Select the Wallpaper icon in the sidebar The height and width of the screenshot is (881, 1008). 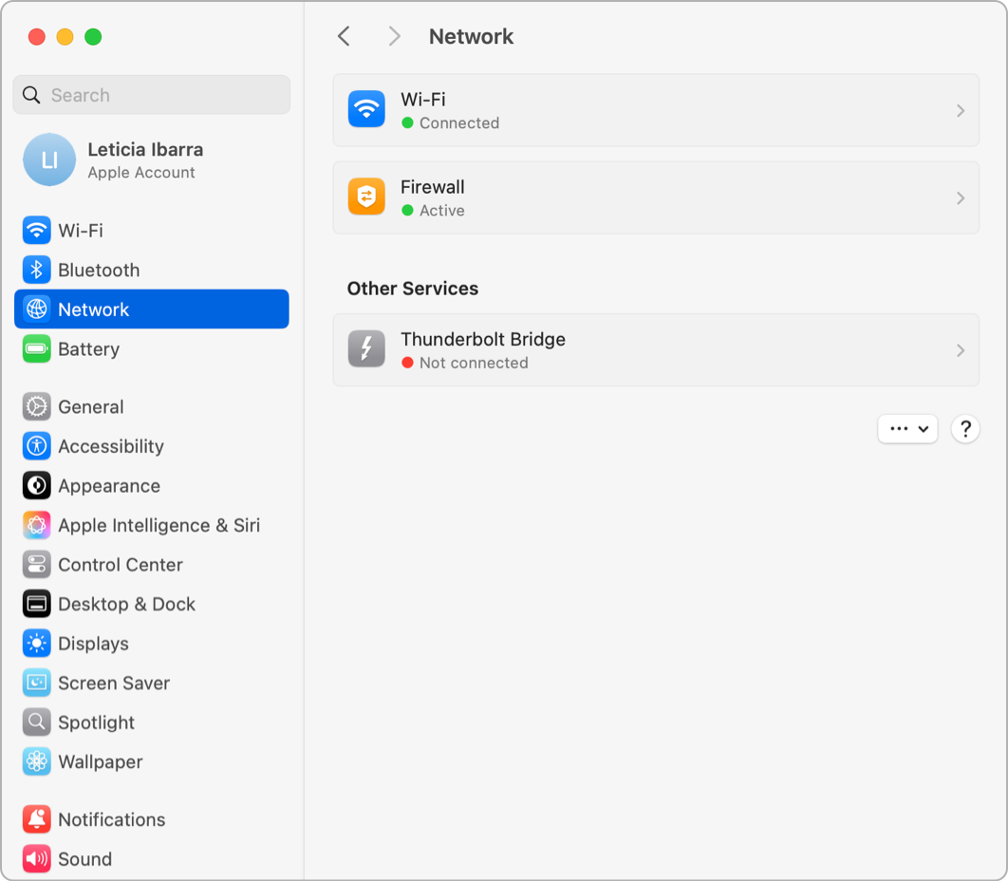[36, 761]
